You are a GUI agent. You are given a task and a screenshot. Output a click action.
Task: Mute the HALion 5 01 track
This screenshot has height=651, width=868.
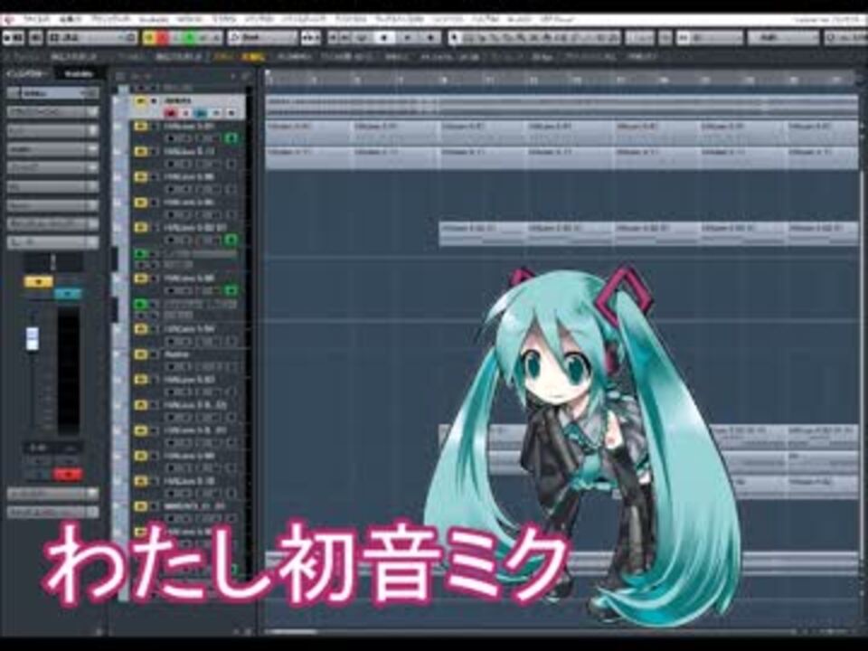click(x=141, y=127)
